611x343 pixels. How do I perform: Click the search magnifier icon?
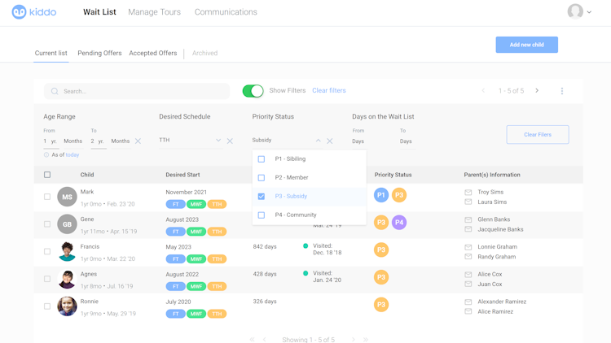tap(55, 91)
